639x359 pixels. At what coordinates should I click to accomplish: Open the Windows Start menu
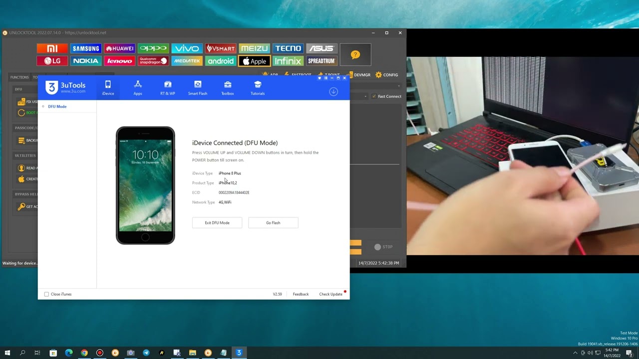[7, 353]
